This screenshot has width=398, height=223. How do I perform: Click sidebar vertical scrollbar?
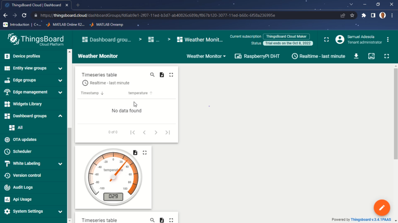click(69, 172)
